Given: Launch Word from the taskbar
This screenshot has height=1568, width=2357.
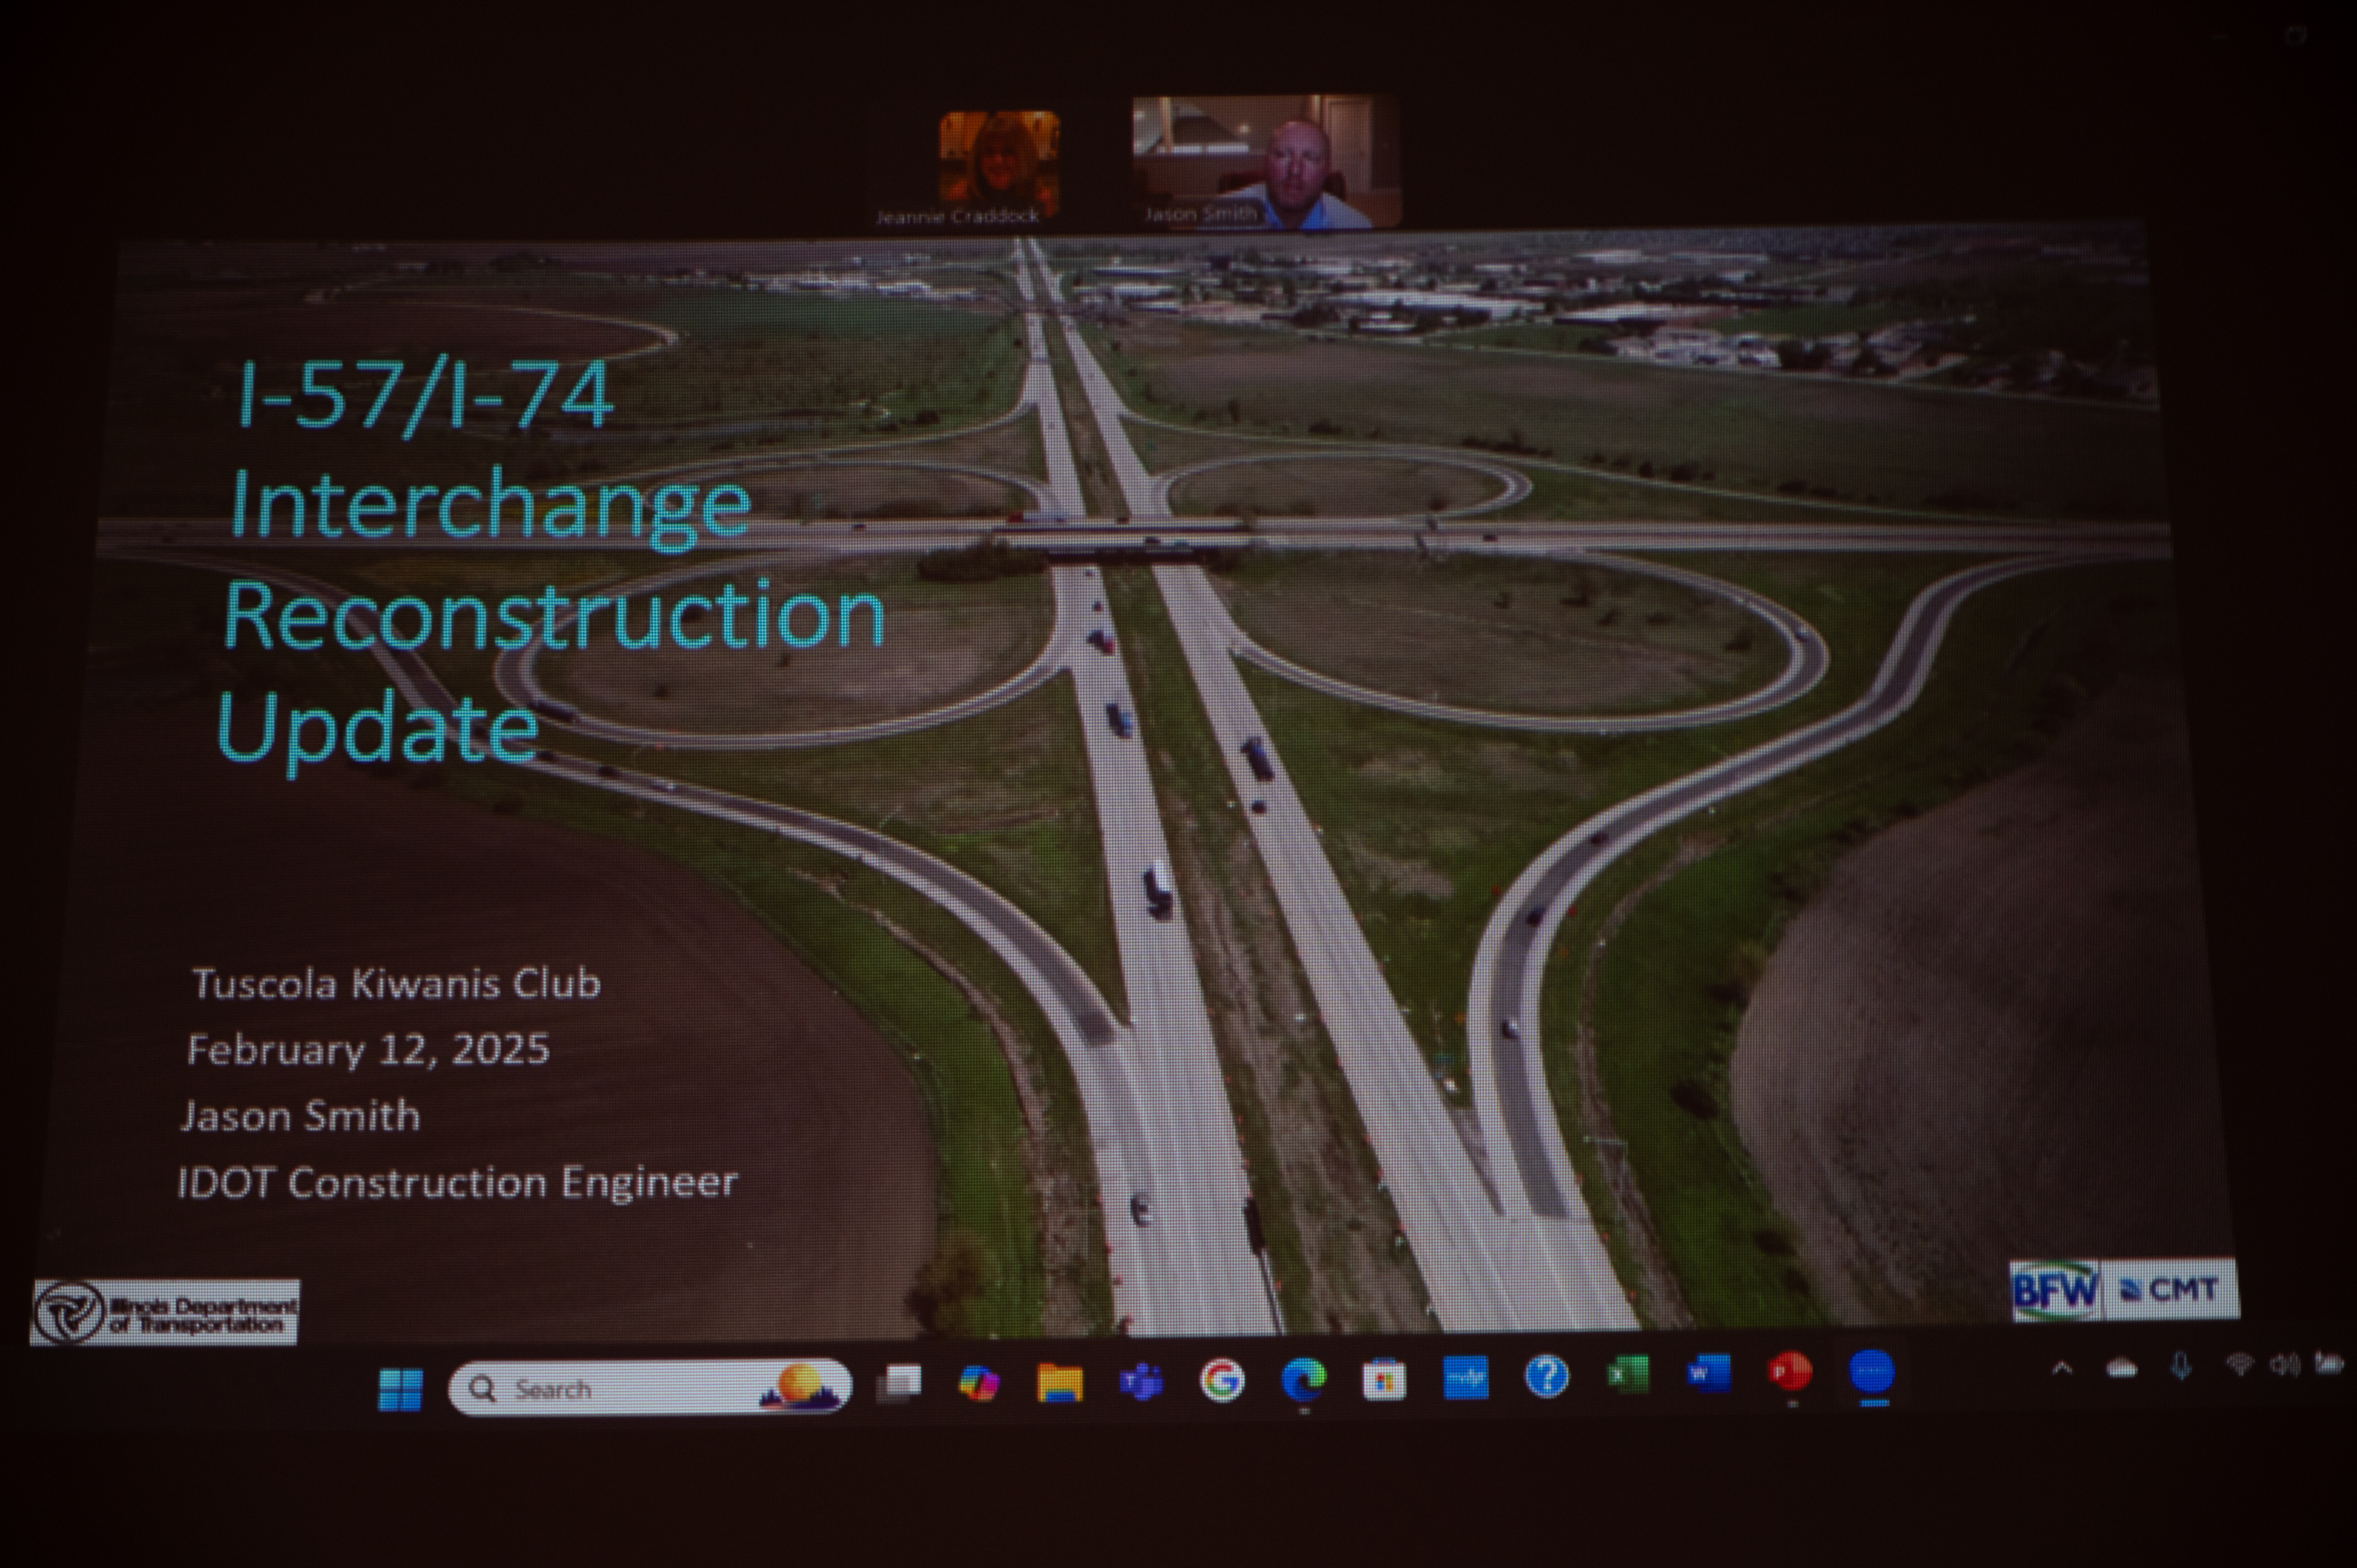Looking at the screenshot, I should tap(1709, 1373).
